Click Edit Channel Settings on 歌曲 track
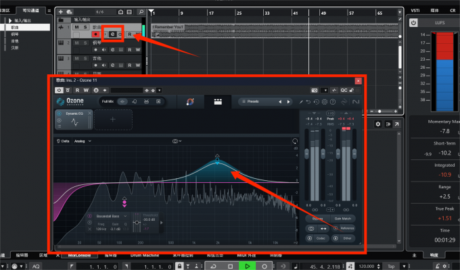Screen dimensions: 460x270 113,34
